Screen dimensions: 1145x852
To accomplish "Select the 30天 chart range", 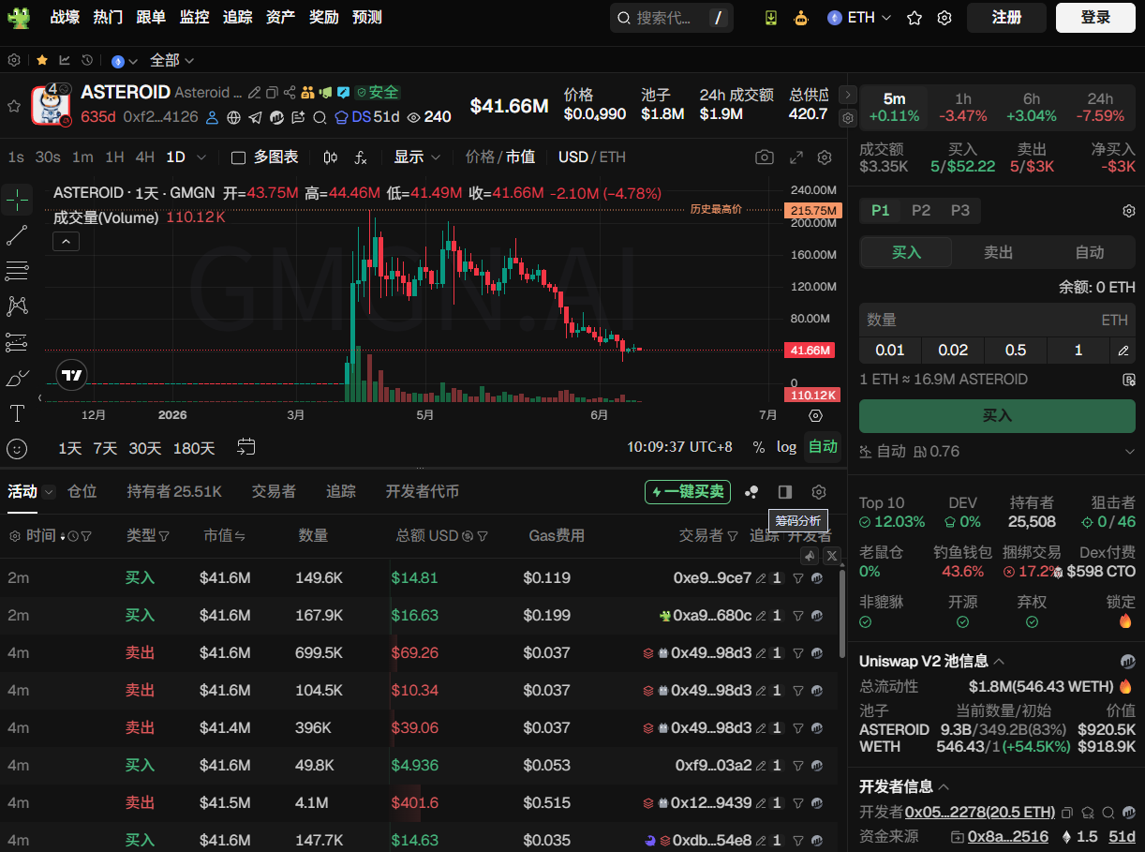I will (145, 448).
